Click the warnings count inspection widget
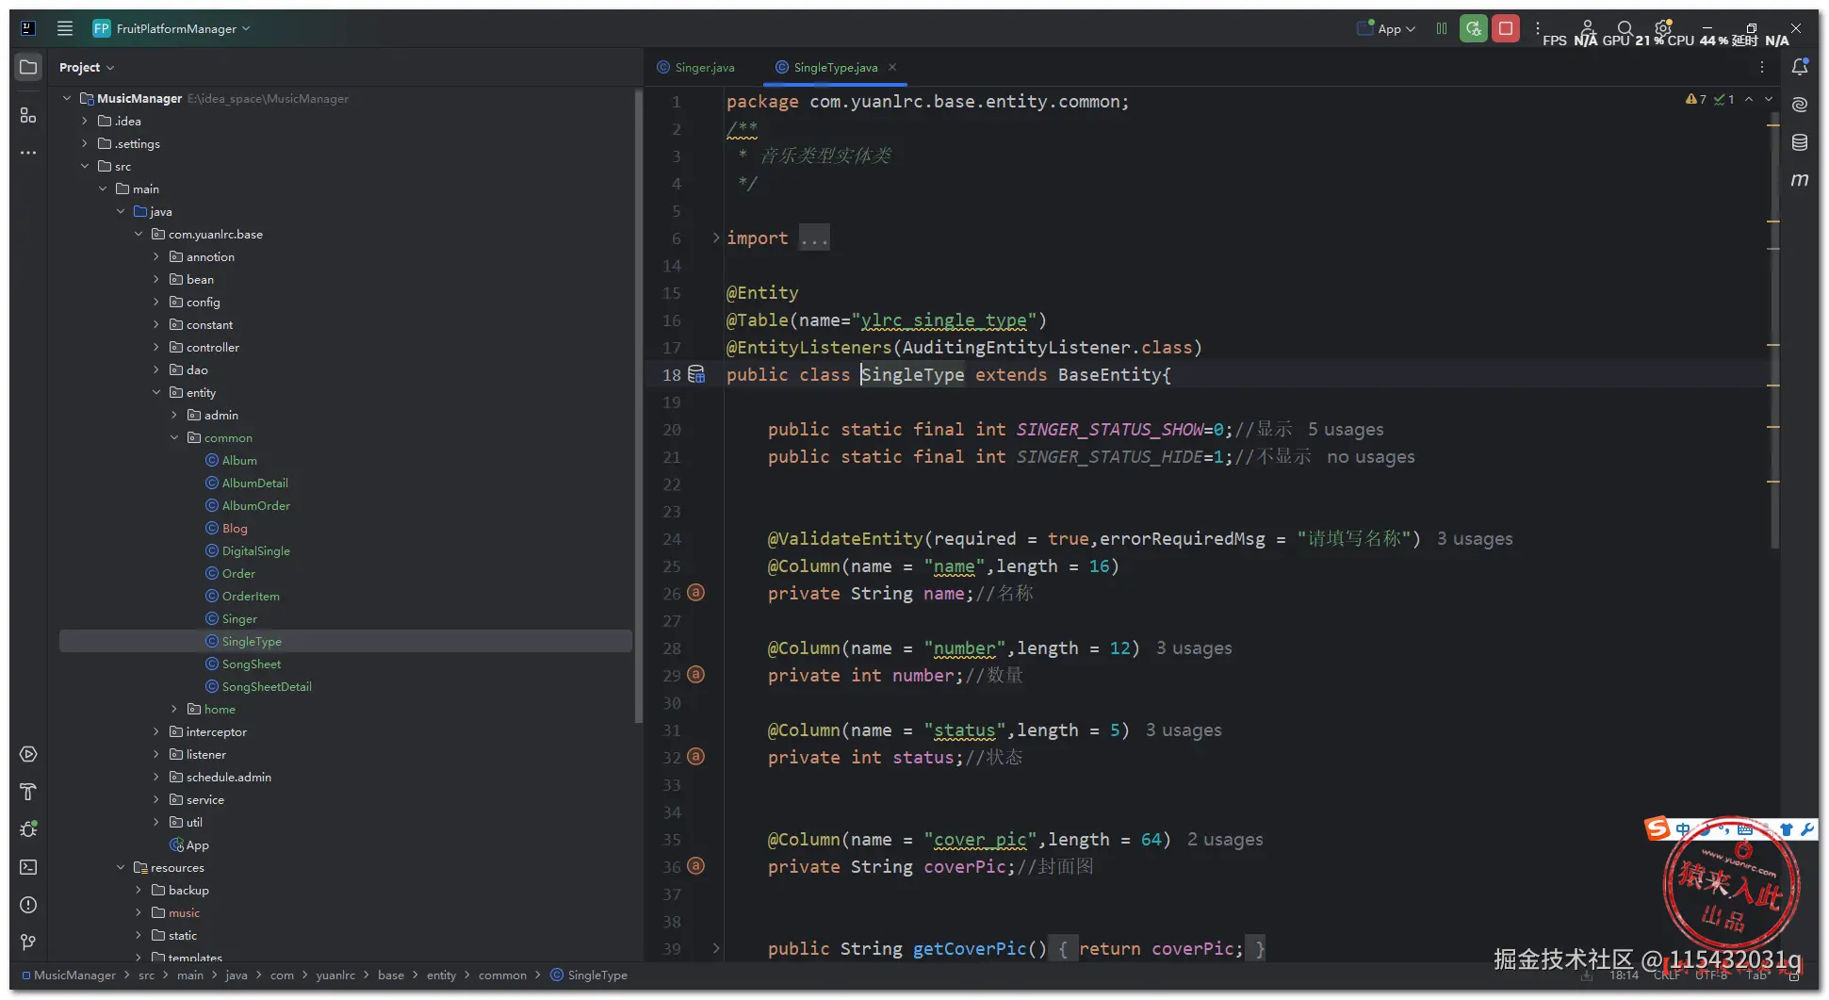The width and height of the screenshot is (1829, 1000). point(1696,99)
